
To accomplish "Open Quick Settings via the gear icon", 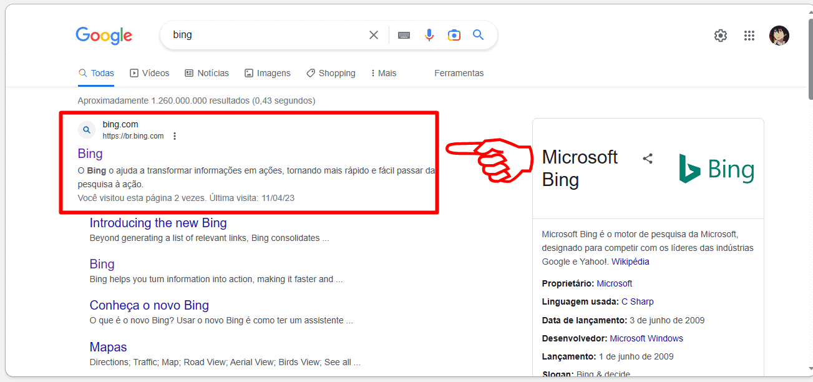I will pos(720,36).
